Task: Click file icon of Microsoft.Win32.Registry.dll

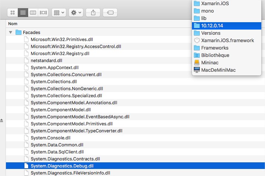Action: coord(26,54)
